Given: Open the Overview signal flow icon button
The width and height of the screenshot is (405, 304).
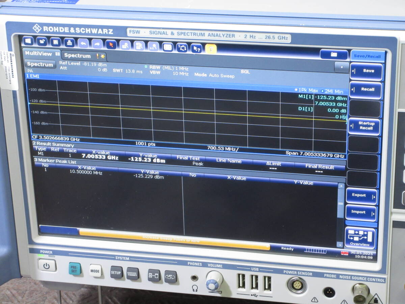Looking at the screenshot, I should (x=361, y=237).
